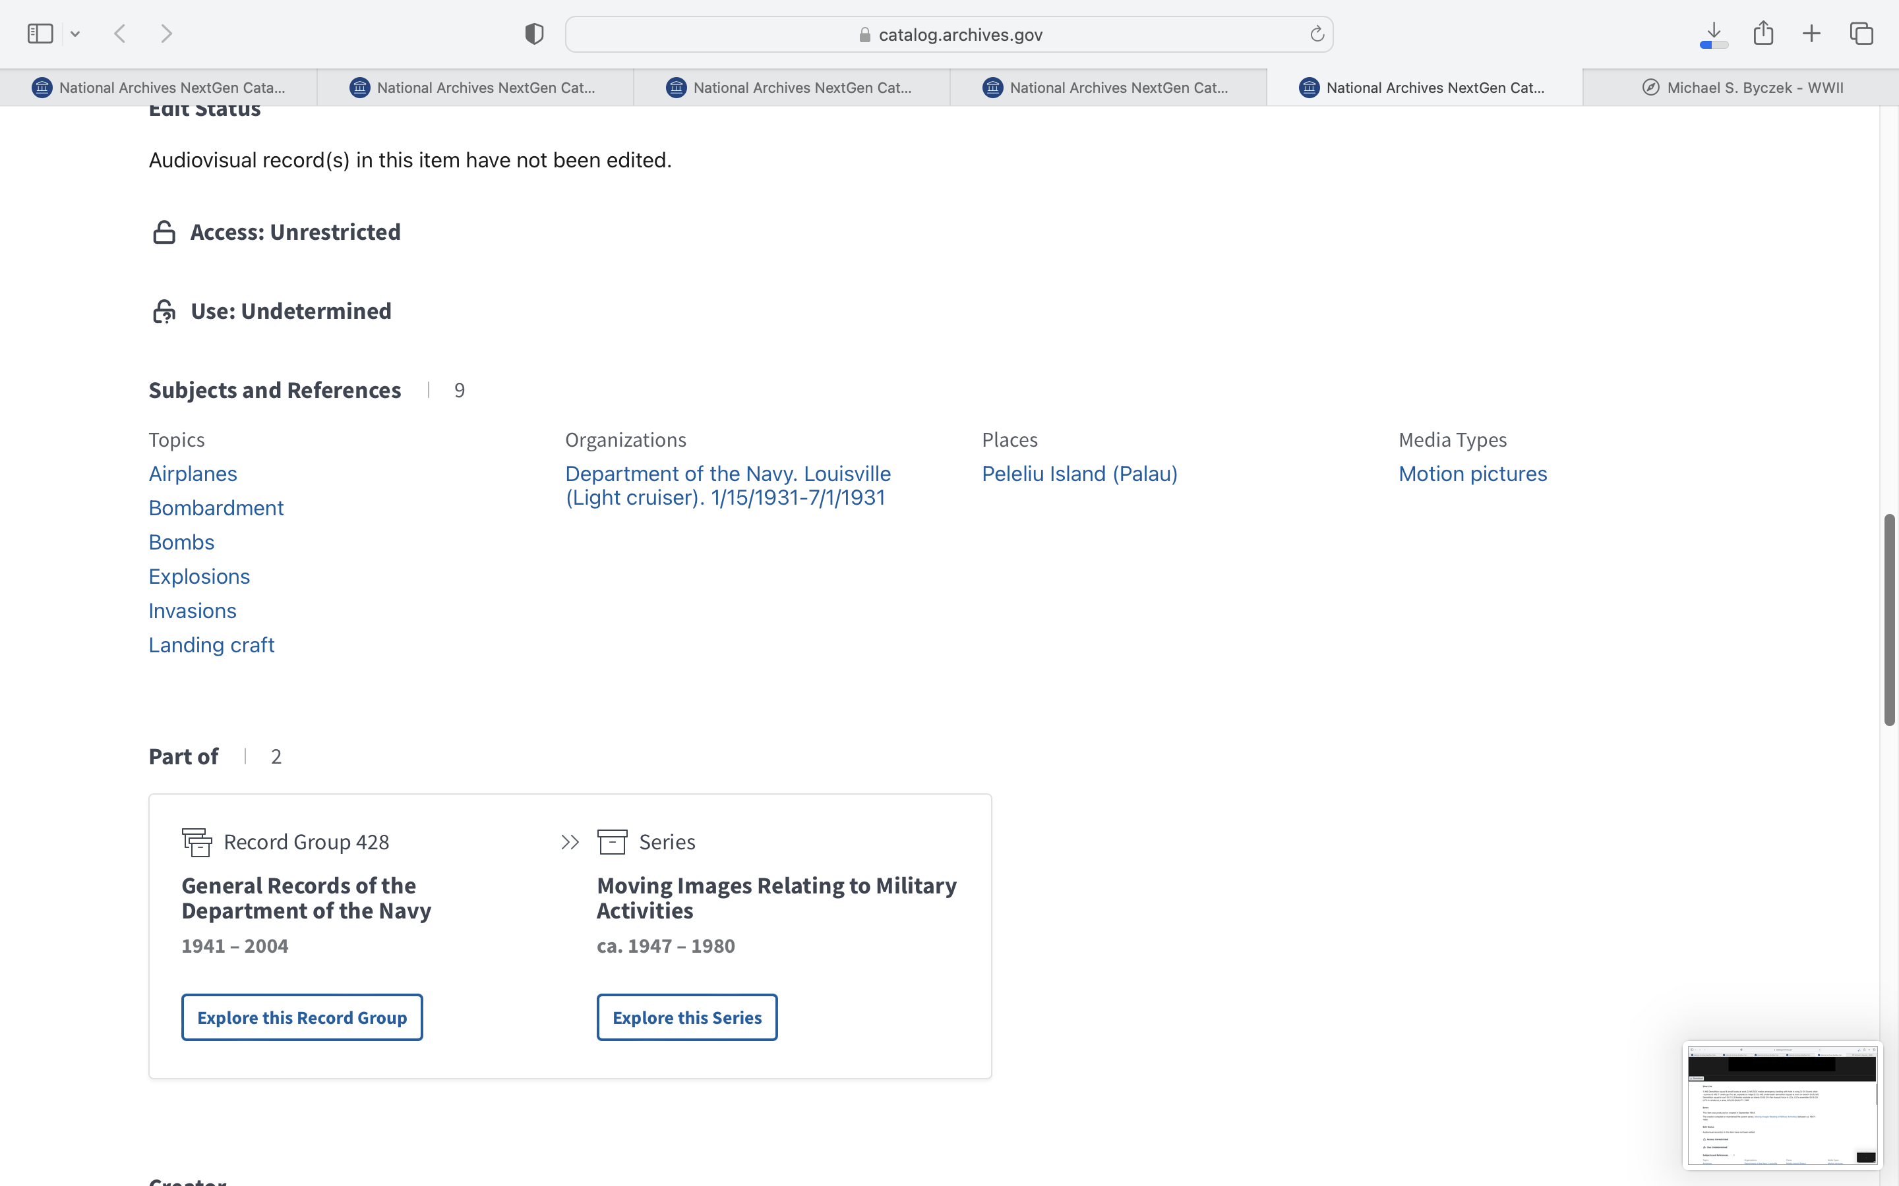Open the Safari downloads icon

point(1714,34)
